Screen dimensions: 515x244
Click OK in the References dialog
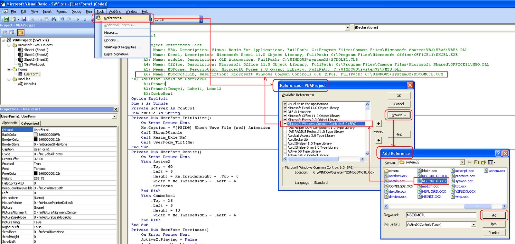pyautogui.click(x=398, y=96)
